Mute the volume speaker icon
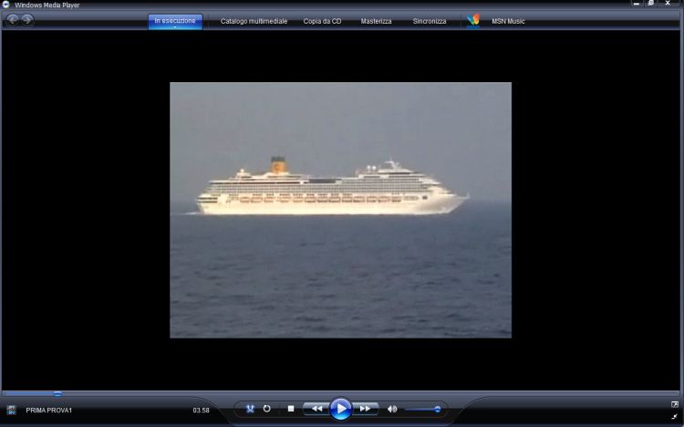Image resolution: width=684 pixels, height=427 pixels. click(x=392, y=409)
